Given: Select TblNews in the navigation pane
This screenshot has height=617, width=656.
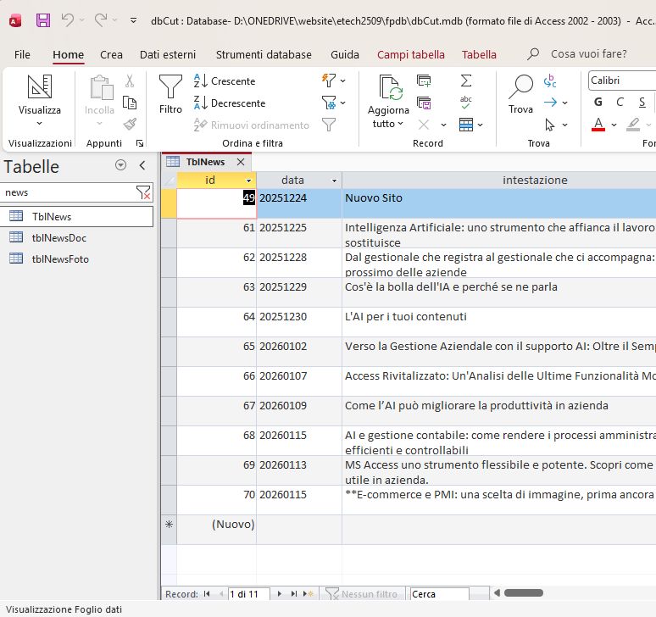Looking at the screenshot, I should pyautogui.click(x=76, y=217).
